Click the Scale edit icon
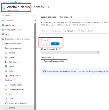 6,99
